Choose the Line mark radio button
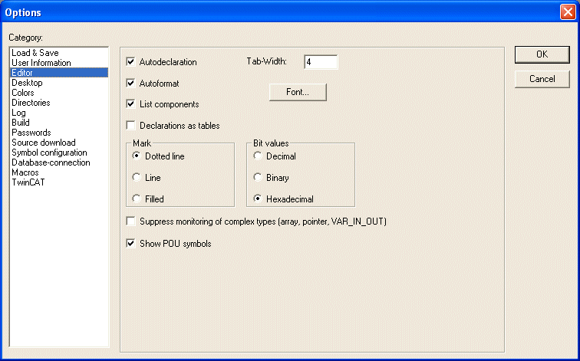The image size is (580, 361). click(x=137, y=177)
